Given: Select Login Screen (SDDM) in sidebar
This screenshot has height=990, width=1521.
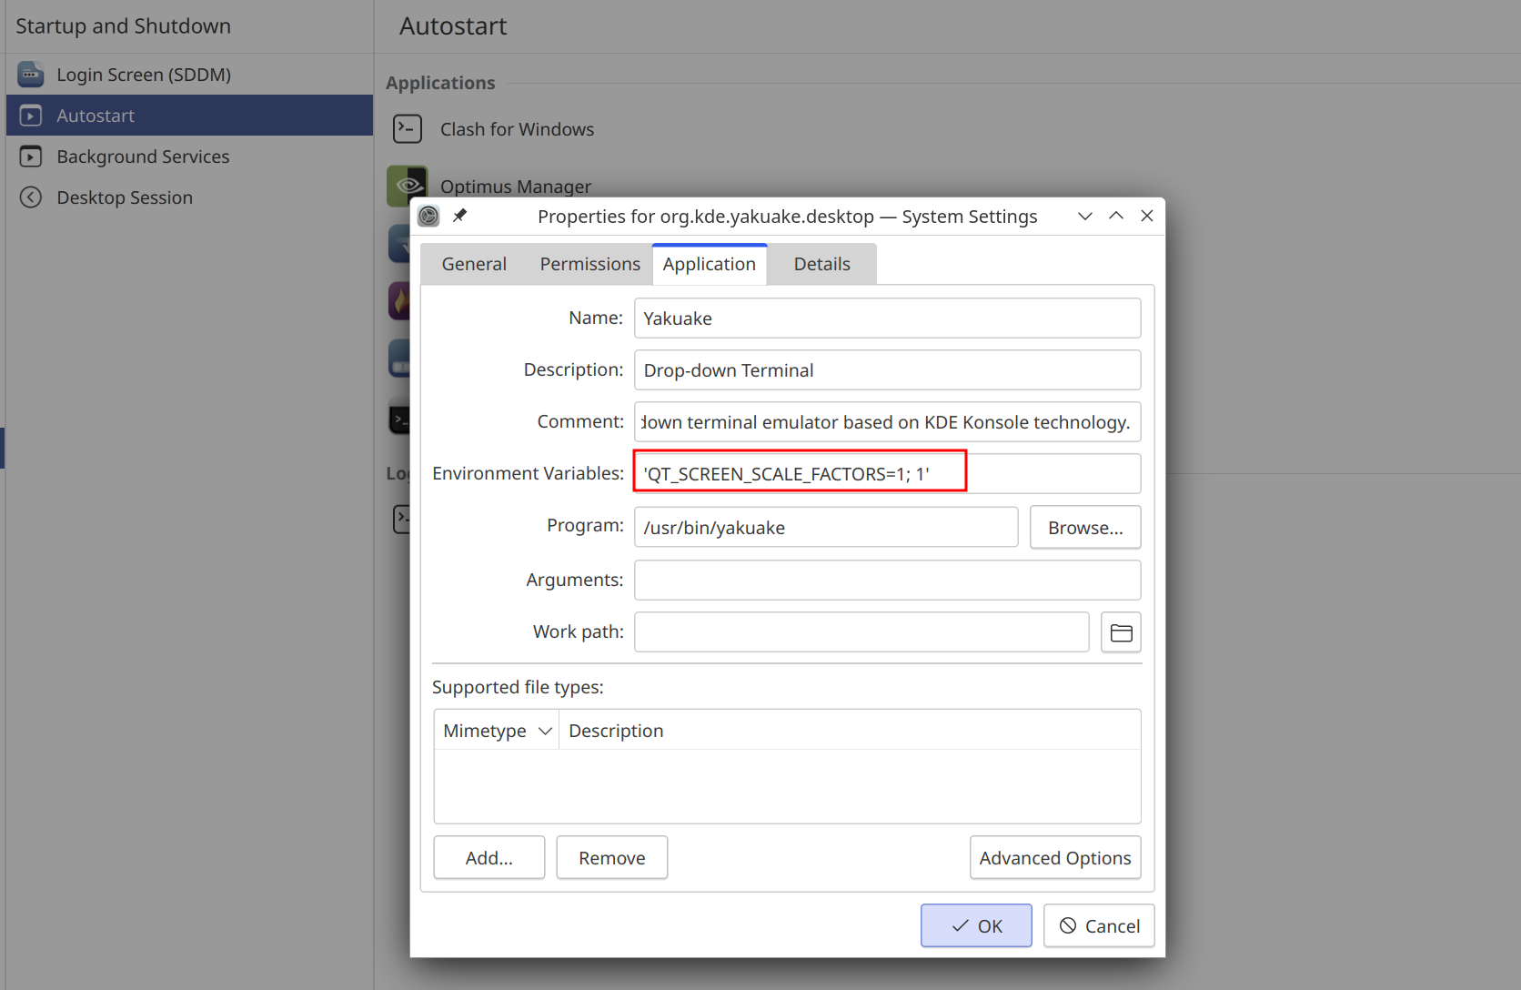Looking at the screenshot, I should coord(189,75).
